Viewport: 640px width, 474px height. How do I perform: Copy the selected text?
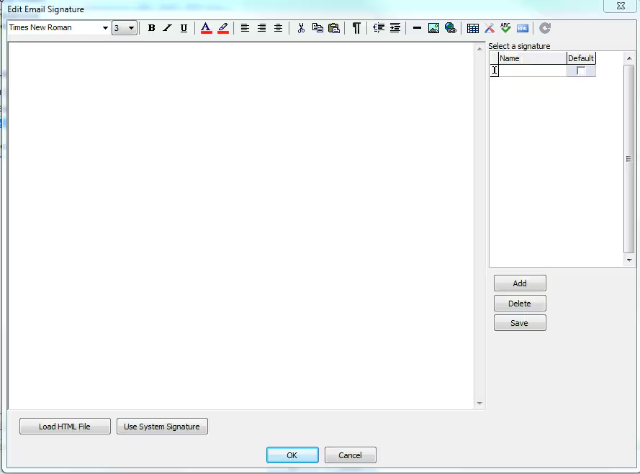click(317, 28)
